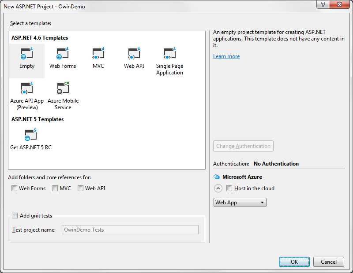353x273 pixels.
Task: Click the 'No Authentication' status text
Action: pos(276,164)
